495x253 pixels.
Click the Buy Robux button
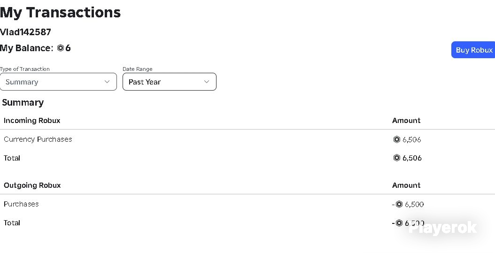point(473,50)
